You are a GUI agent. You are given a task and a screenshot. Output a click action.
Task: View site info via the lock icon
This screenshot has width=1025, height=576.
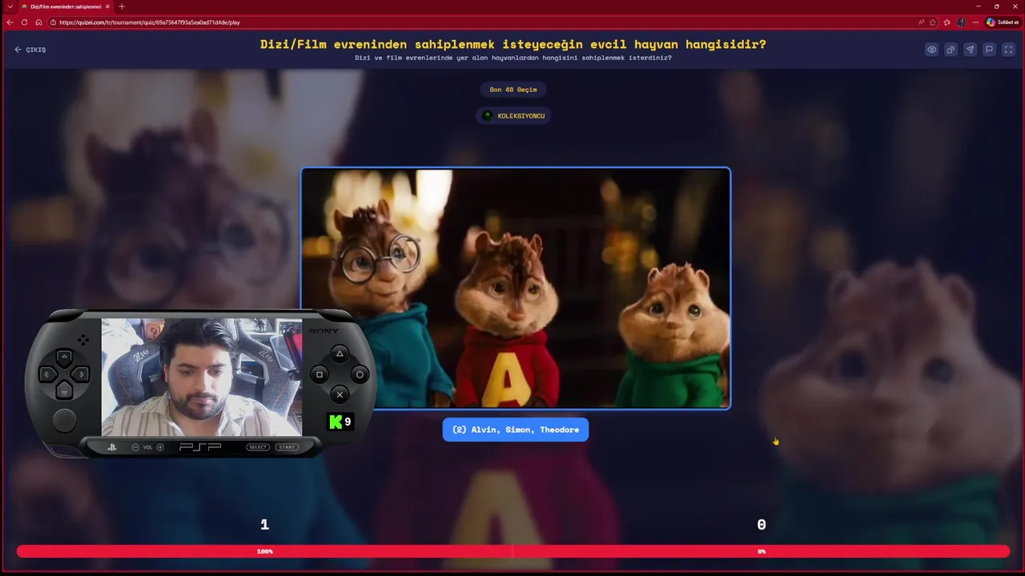point(54,22)
